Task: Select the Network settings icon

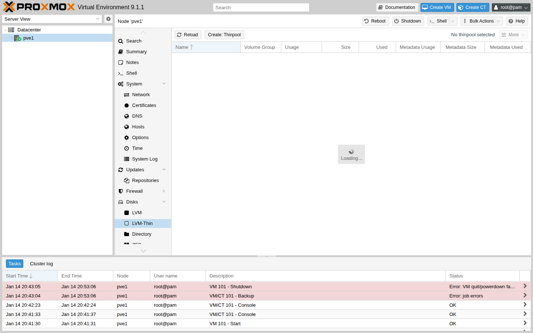Action: (127, 94)
